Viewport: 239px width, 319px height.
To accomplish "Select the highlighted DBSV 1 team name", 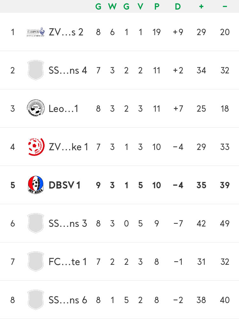I will point(64,185).
